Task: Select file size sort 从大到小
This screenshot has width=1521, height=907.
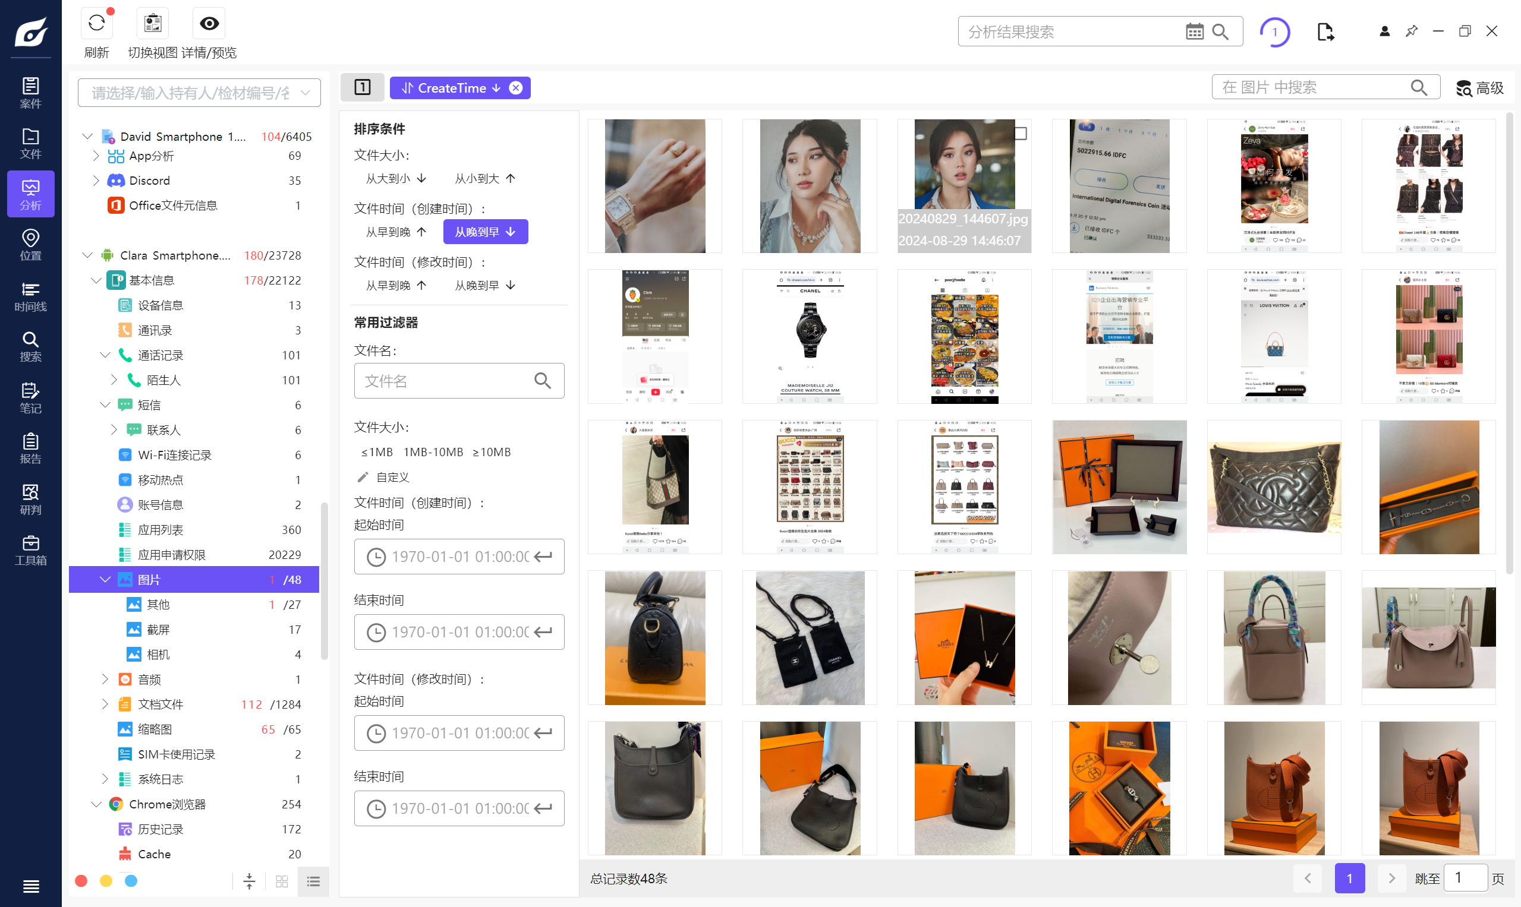Action: 396,178
